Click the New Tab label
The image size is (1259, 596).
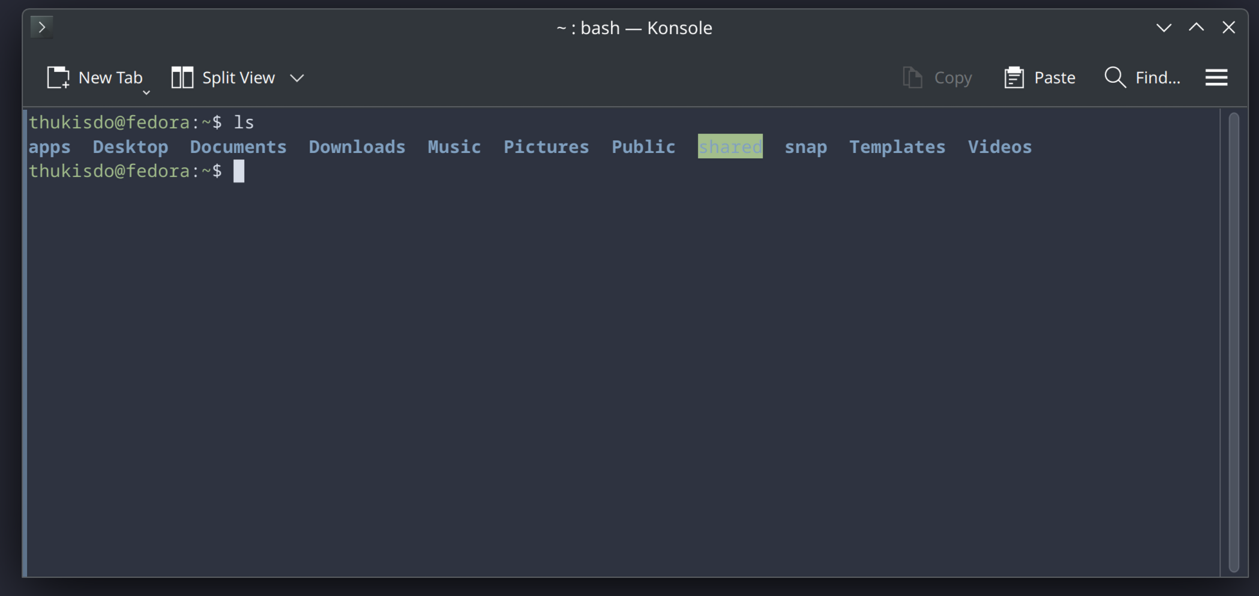pyautogui.click(x=110, y=77)
